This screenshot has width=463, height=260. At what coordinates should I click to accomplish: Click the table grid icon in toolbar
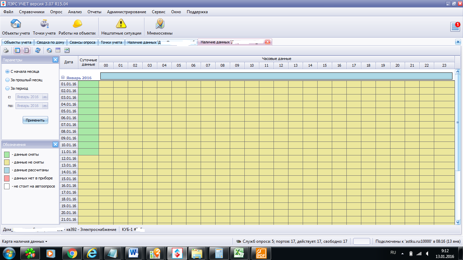pos(58,50)
